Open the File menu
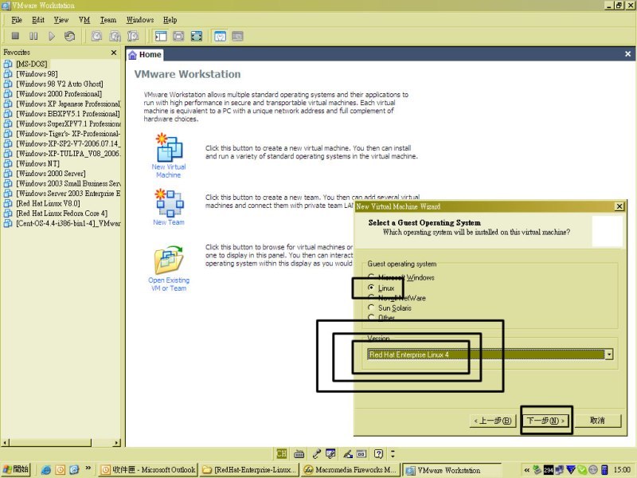The height and width of the screenshot is (478, 637). point(17,20)
